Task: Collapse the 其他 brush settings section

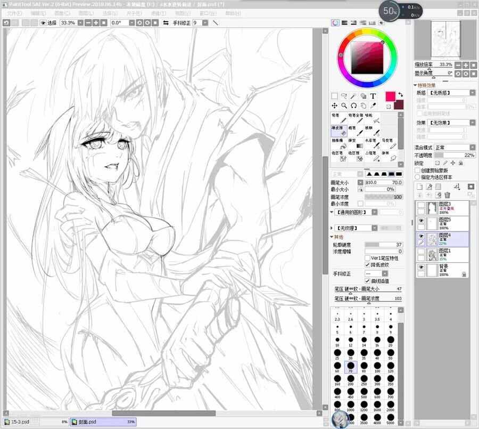Action: click(x=333, y=237)
